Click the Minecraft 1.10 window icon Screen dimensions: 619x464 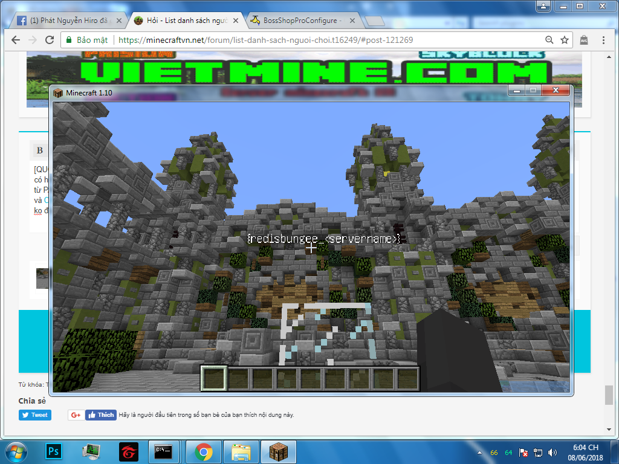point(58,93)
